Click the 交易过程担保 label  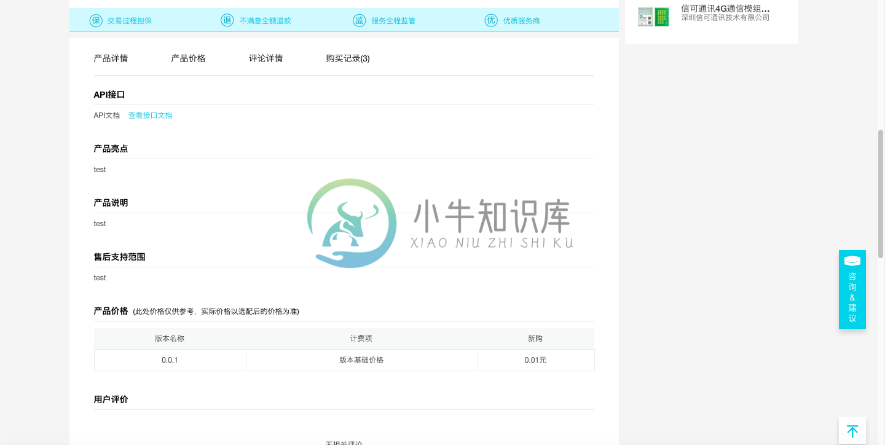coord(130,21)
